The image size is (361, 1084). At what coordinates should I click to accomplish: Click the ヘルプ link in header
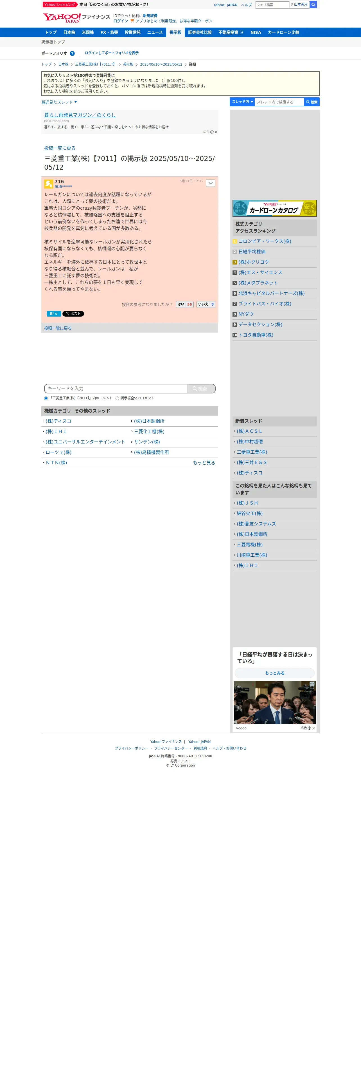coord(246,5)
